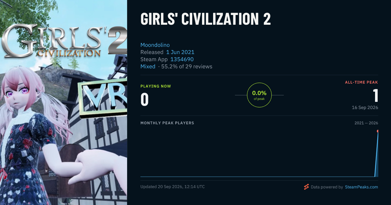Open Steam App ID 1354690 link
The width and height of the screenshot is (391, 205).
click(182, 59)
